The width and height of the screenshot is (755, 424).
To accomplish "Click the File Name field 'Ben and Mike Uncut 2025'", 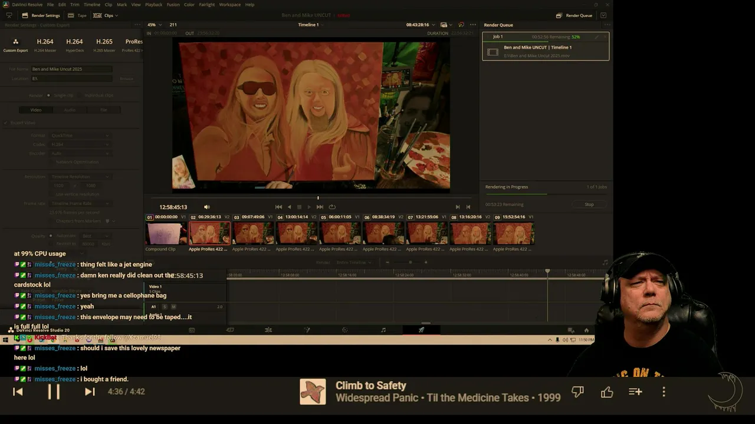I will coord(71,69).
